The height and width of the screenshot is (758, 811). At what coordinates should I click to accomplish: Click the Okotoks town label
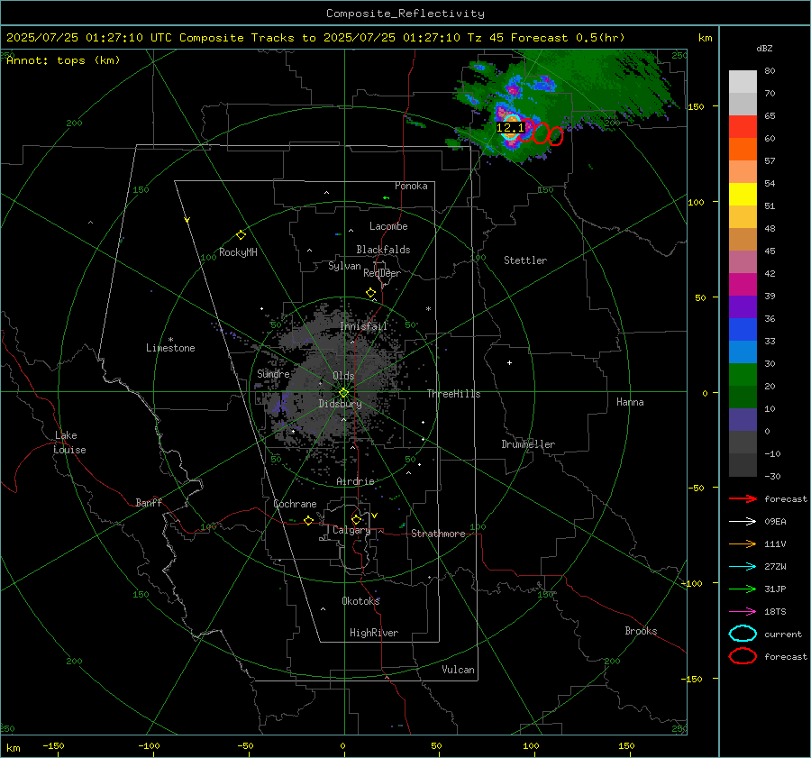(360, 601)
